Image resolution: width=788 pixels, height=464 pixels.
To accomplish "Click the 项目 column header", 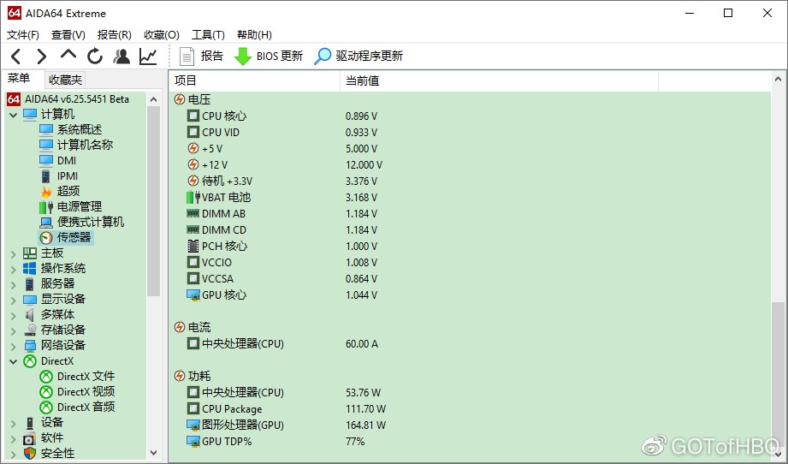I will tap(255, 80).
